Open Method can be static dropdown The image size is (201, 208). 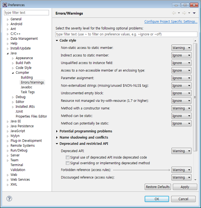point(181,116)
